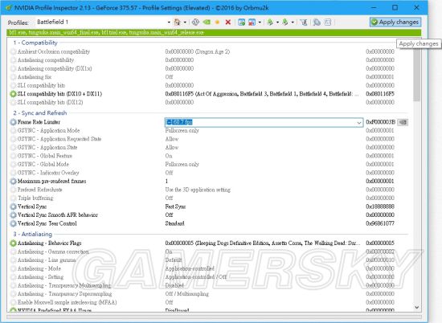Restore profile to NVIDIA defaults green icon
The width and height of the screenshot is (442, 323).
coord(207,22)
